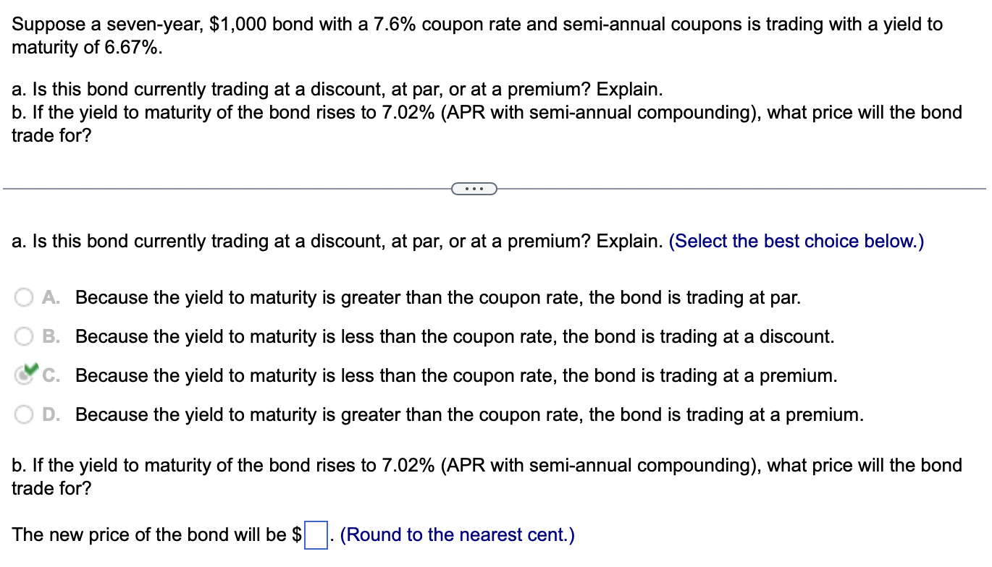Click choice A text about trading at par
This screenshot has width=992, height=567.
tap(438, 297)
